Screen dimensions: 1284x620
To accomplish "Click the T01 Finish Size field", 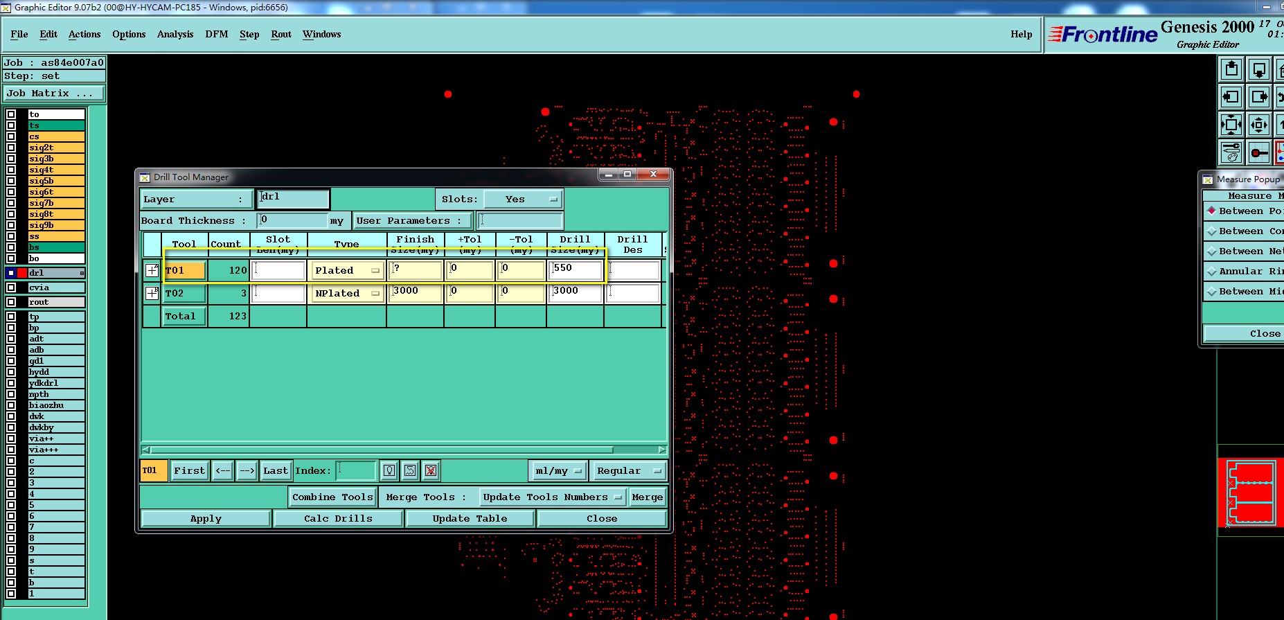I will coord(416,270).
